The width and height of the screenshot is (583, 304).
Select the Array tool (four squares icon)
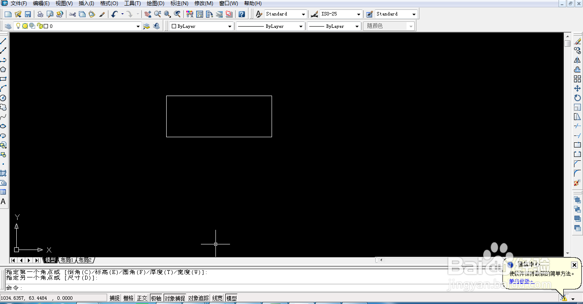(577, 79)
